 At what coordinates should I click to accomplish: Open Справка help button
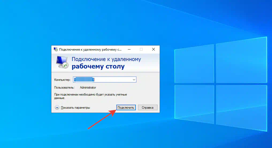148,108
